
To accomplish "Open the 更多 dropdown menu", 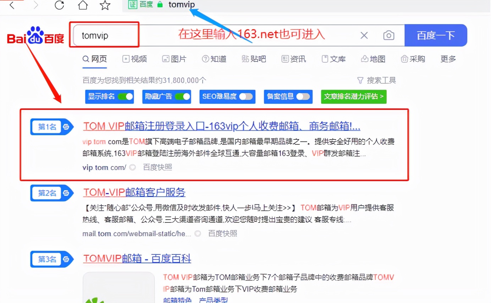I will pos(448,59).
